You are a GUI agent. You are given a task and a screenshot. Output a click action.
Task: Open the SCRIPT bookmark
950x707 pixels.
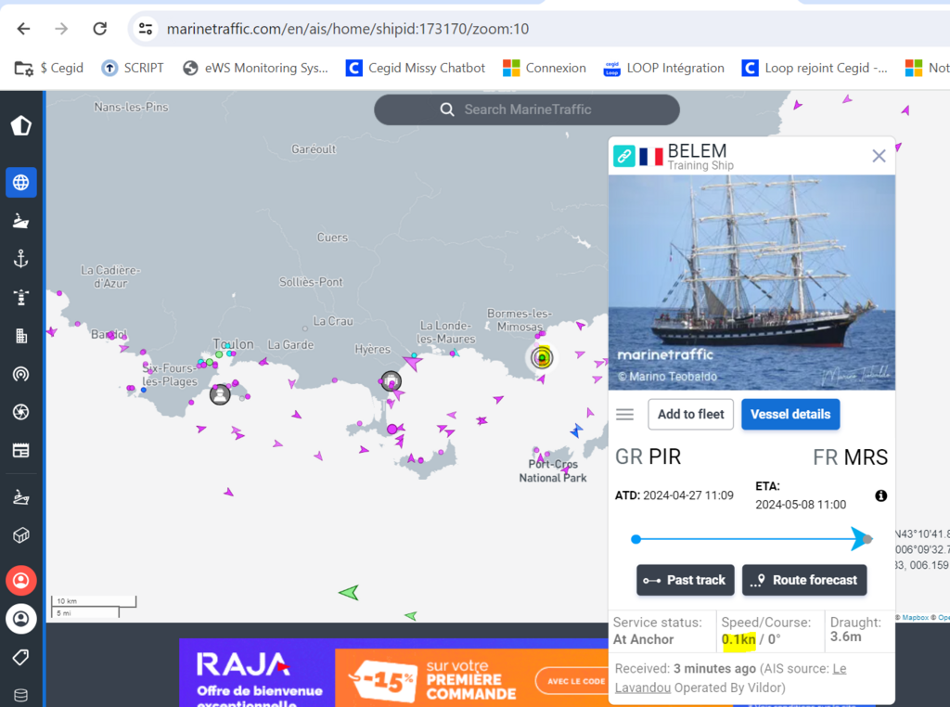click(133, 68)
